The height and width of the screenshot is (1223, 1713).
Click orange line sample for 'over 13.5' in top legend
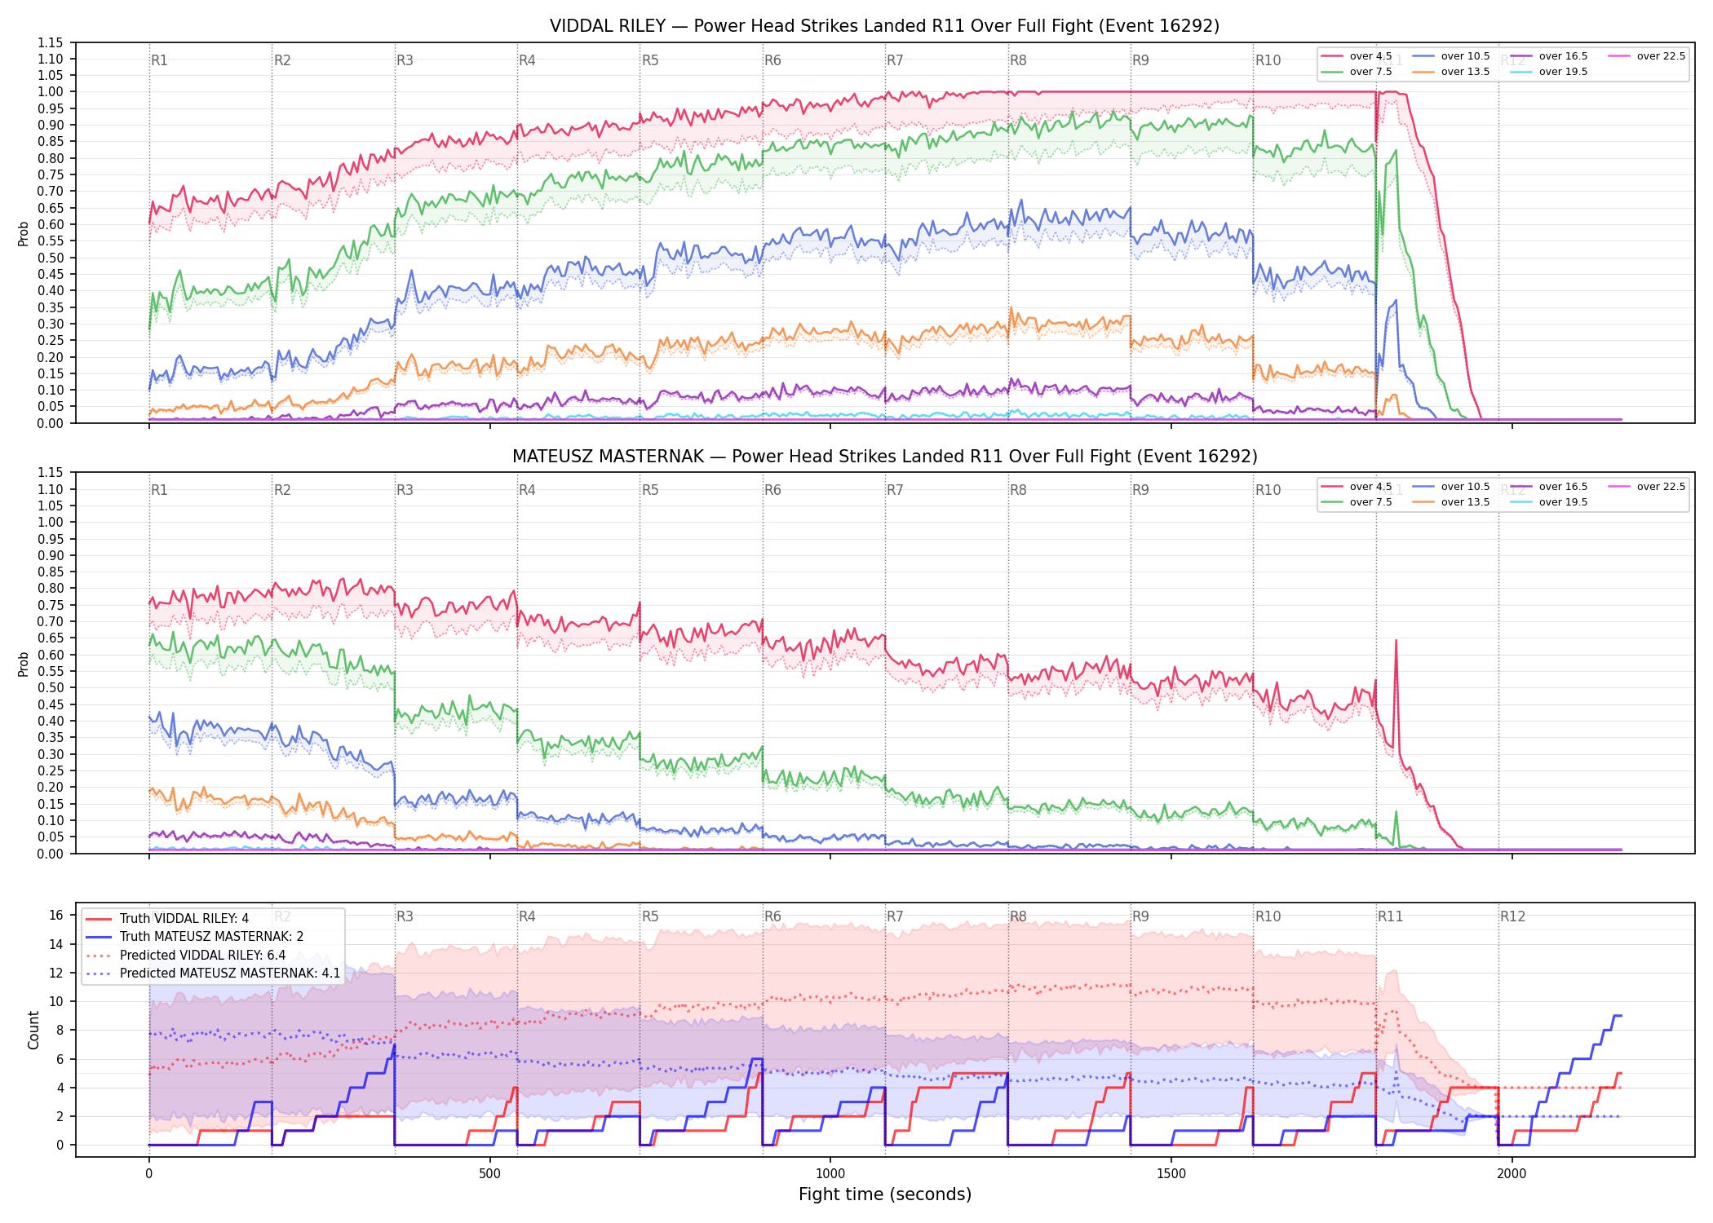tap(1423, 72)
